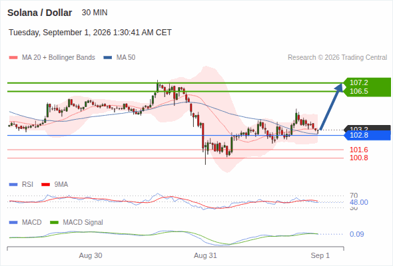The image size is (393, 266).
Task: Click the Aug 31 date axis label
Action: click(x=205, y=255)
